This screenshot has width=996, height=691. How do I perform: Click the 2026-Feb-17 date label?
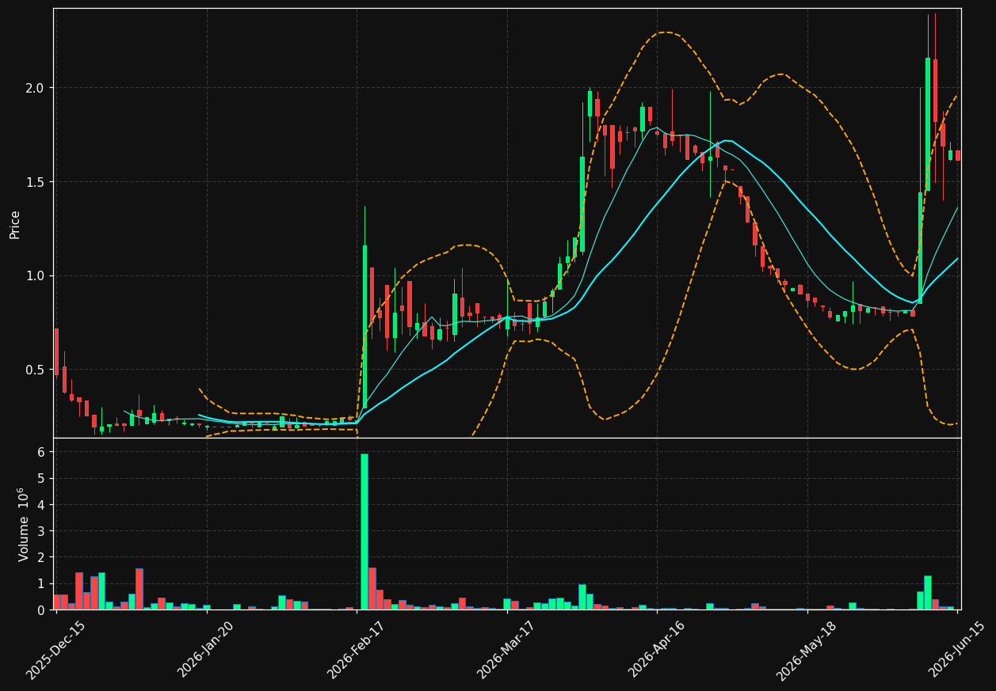tap(356, 650)
